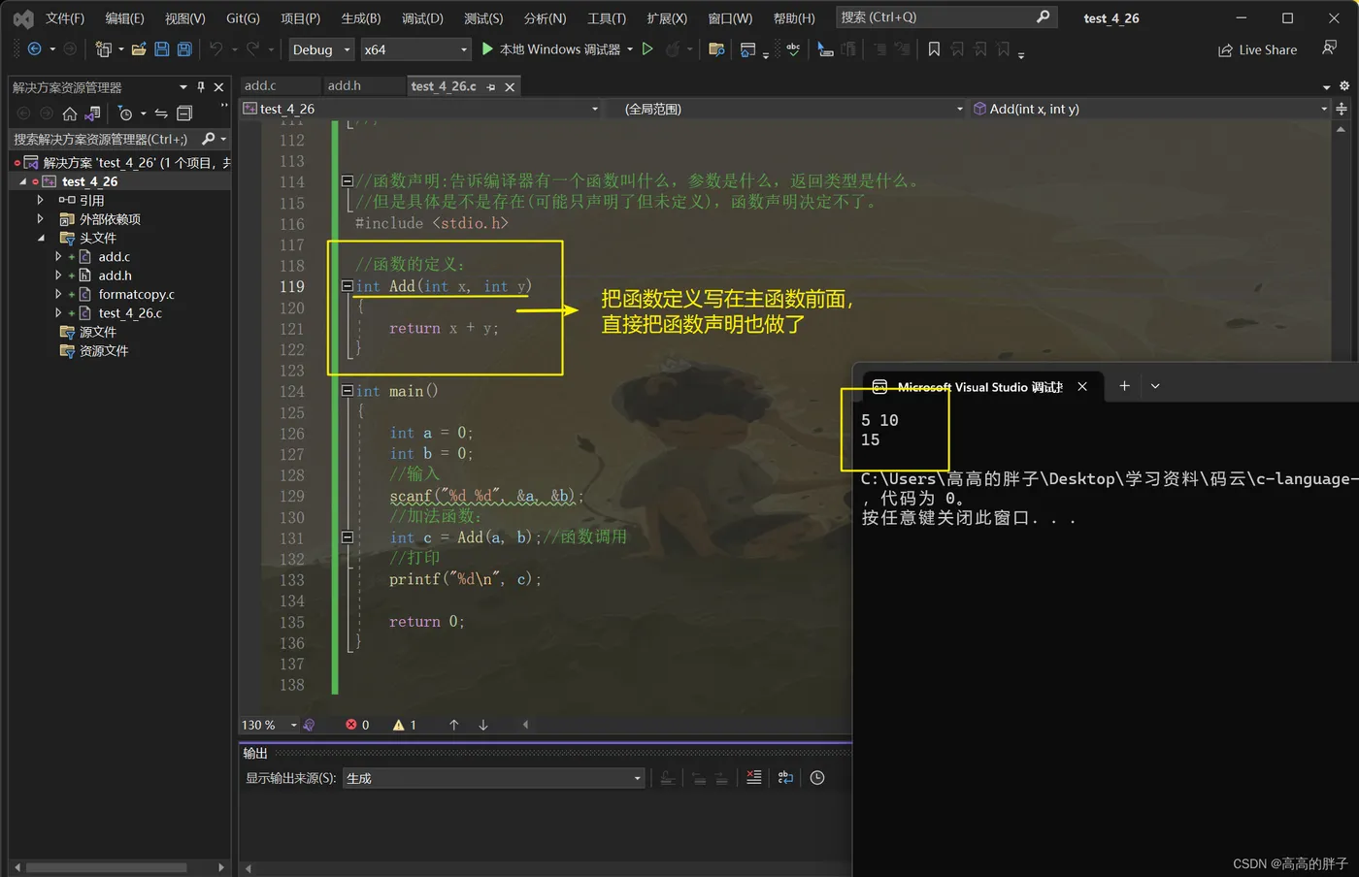Click the find in files folder icon

click(716, 49)
